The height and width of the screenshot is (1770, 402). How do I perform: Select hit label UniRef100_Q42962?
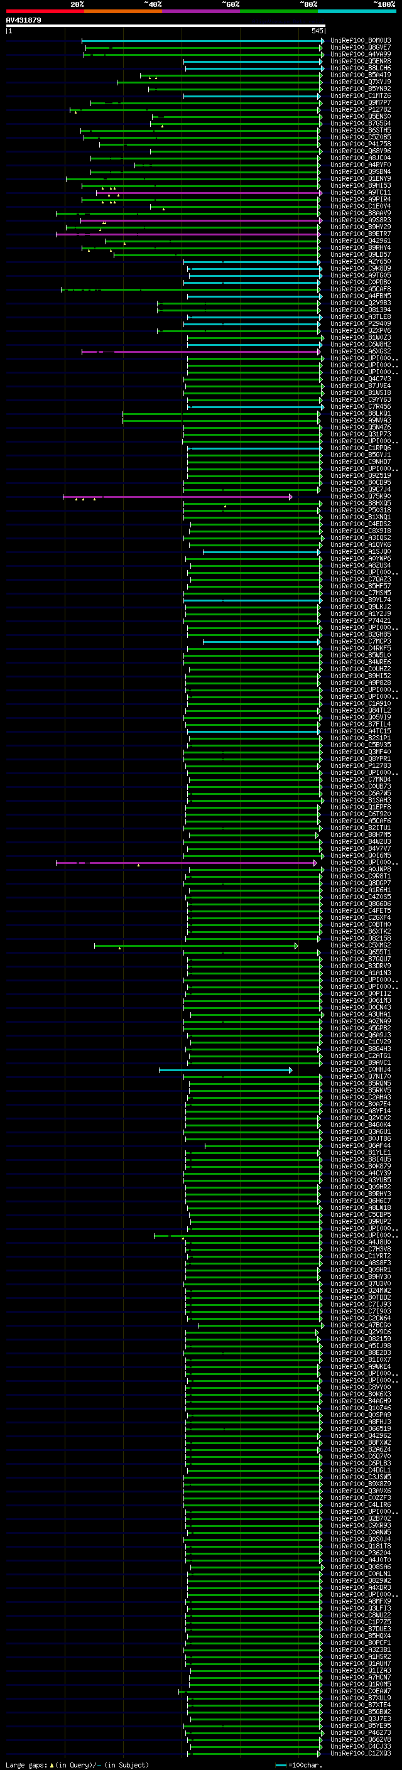[x=361, y=1437]
